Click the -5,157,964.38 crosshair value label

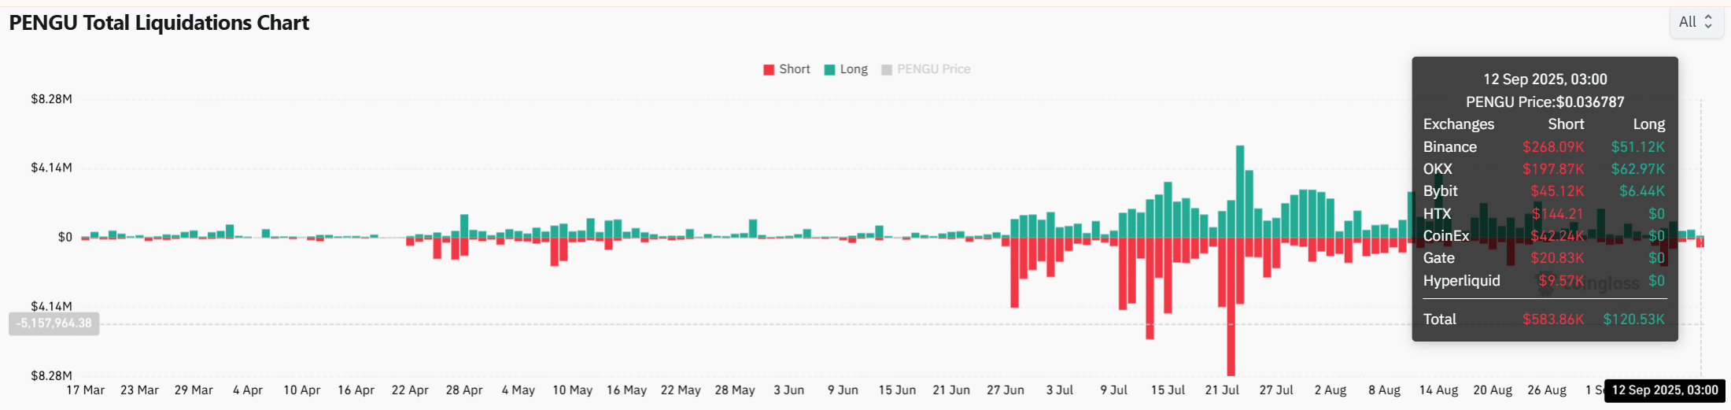pos(54,323)
